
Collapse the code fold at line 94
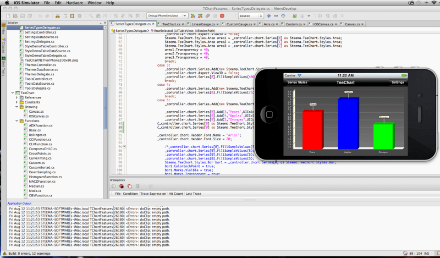124,146
